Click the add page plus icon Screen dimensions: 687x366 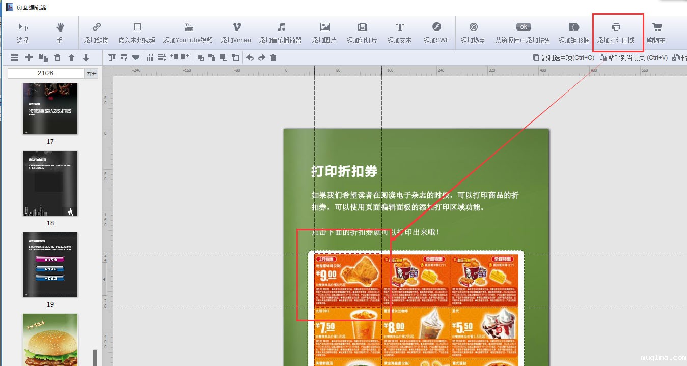click(x=29, y=58)
